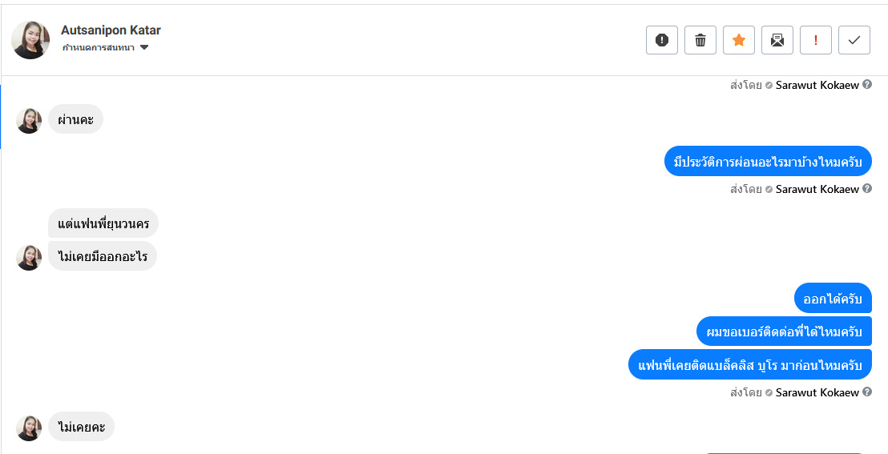Click the help icon in the topmost sender line
The height and width of the screenshot is (454, 888).
click(x=867, y=84)
